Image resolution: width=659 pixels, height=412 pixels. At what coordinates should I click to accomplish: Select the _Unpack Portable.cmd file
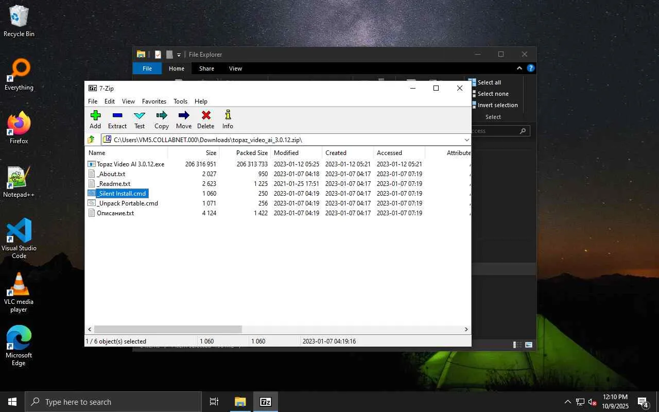tap(123, 203)
